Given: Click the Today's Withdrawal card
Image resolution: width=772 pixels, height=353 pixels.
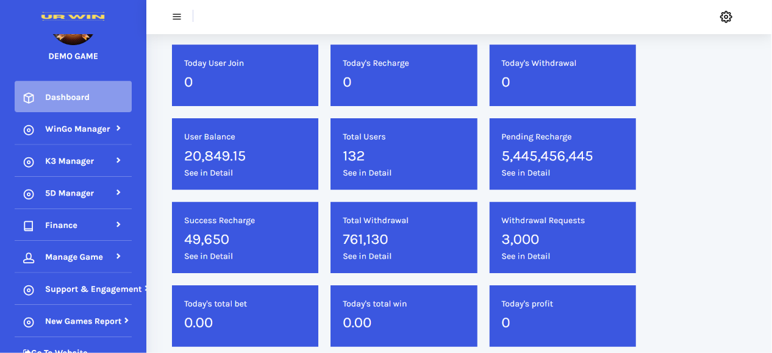Looking at the screenshot, I should click(x=562, y=75).
